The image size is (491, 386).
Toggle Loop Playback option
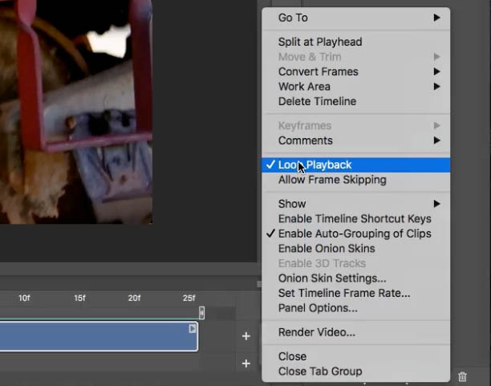(x=355, y=165)
